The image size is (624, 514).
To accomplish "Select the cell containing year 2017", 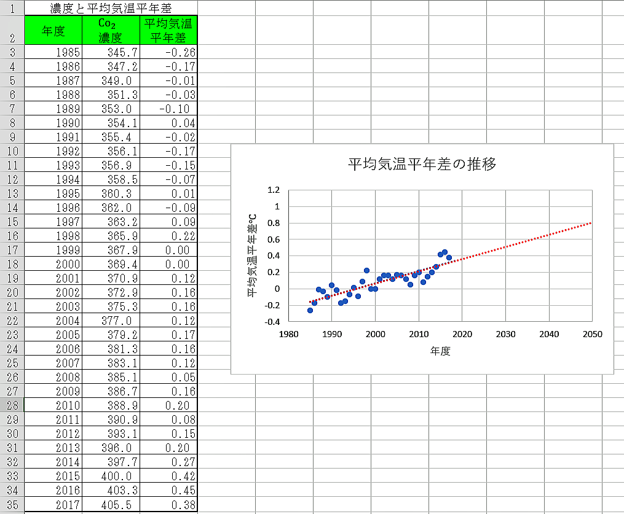I will 53,505.
